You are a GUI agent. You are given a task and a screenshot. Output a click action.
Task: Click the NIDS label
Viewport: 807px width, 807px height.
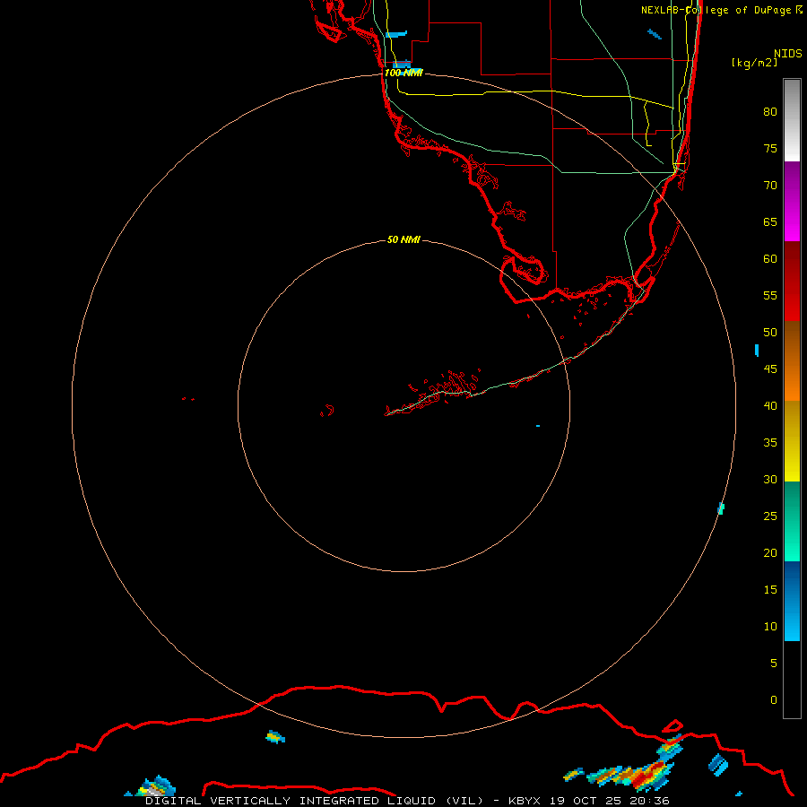788,53
